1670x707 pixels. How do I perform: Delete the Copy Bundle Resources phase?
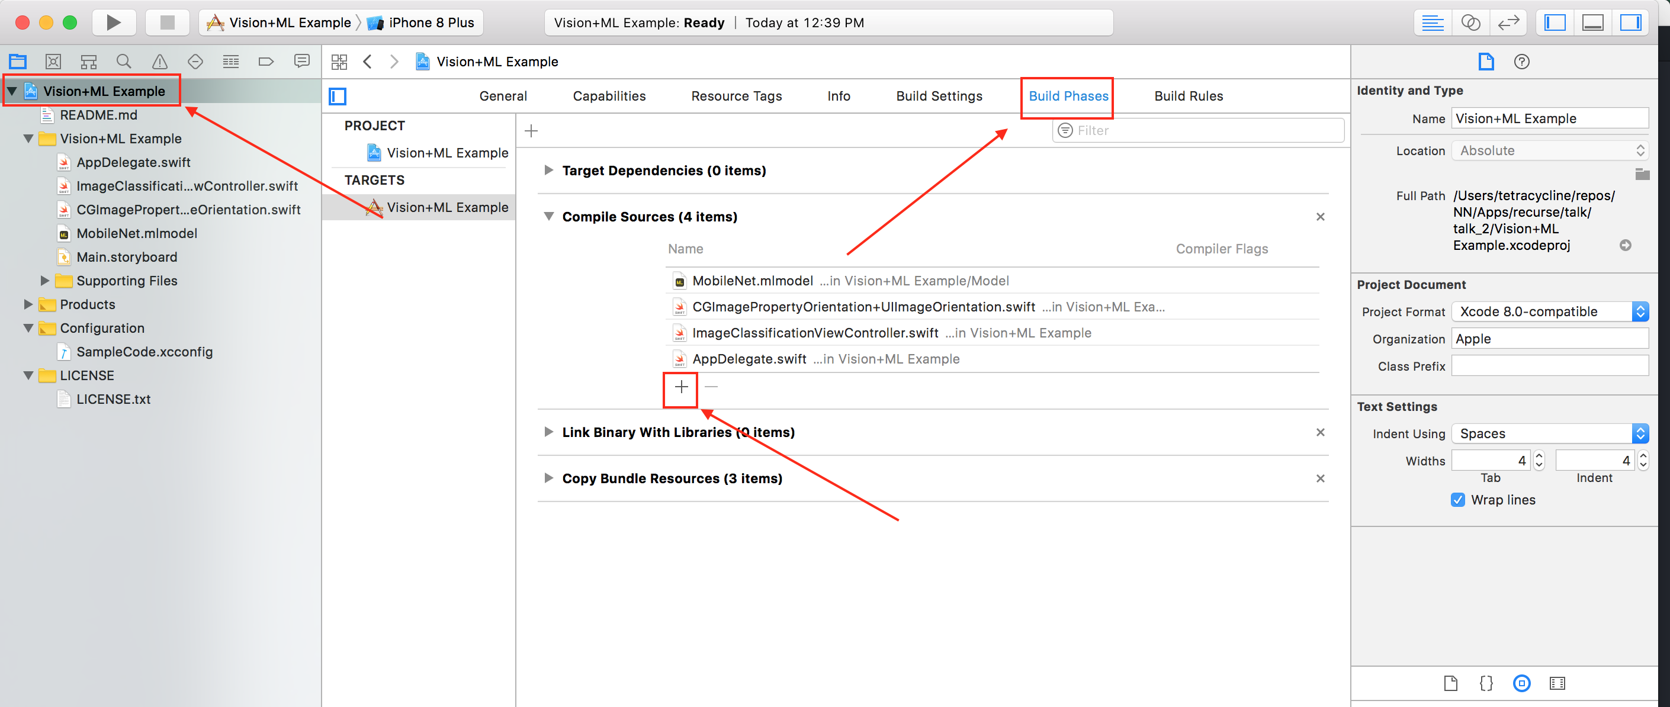click(x=1320, y=478)
